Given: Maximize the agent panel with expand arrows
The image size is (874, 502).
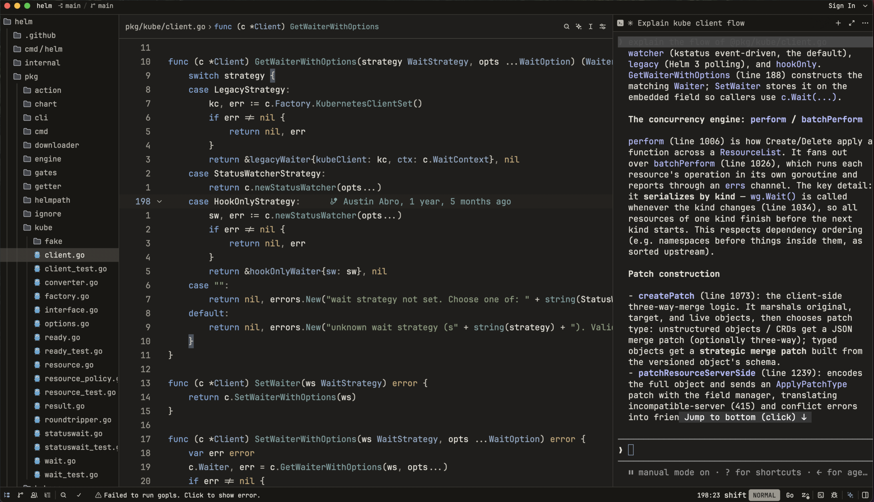Looking at the screenshot, I should pos(852,23).
